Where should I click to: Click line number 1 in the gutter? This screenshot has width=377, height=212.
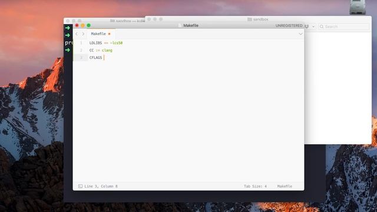pos(81,43)
